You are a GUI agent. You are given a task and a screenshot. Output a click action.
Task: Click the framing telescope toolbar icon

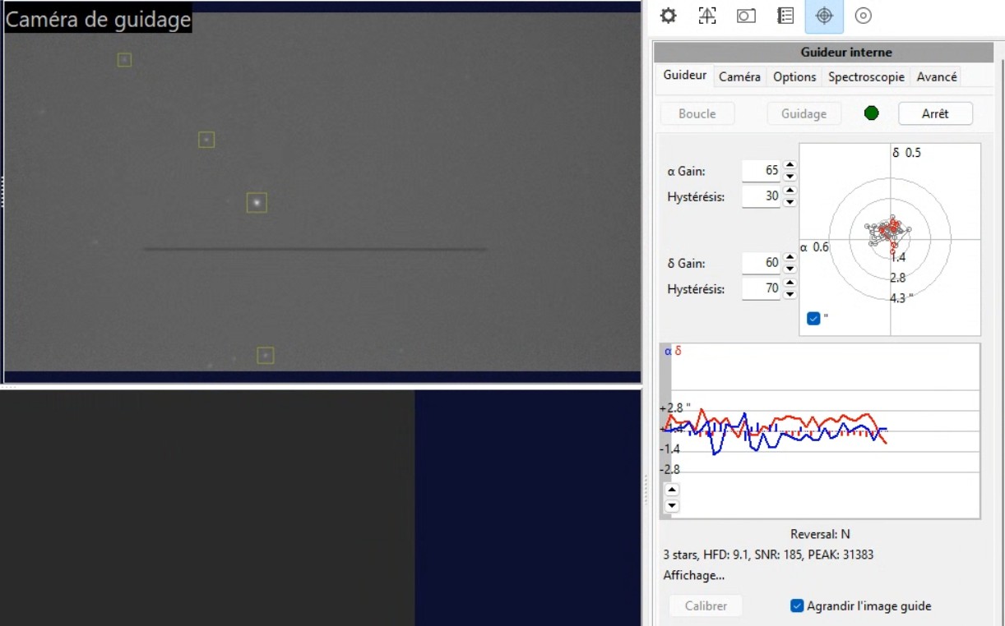coord(706,16)
